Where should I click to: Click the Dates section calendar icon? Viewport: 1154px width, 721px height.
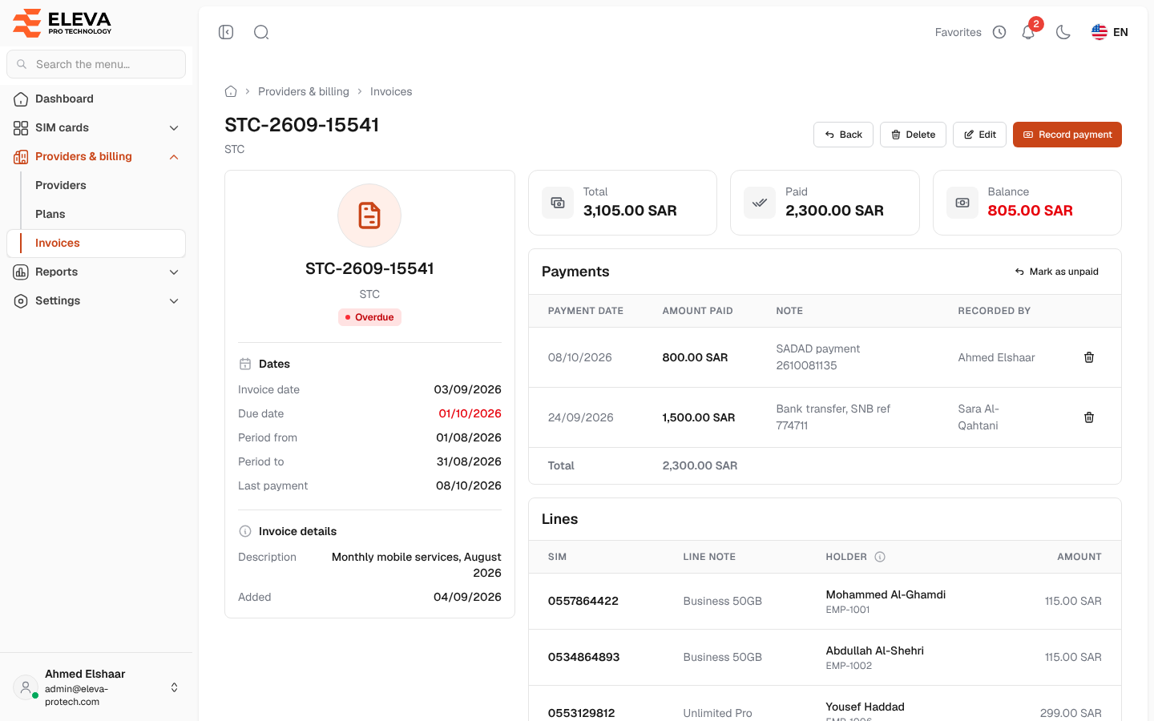click(x=245, y=364)
